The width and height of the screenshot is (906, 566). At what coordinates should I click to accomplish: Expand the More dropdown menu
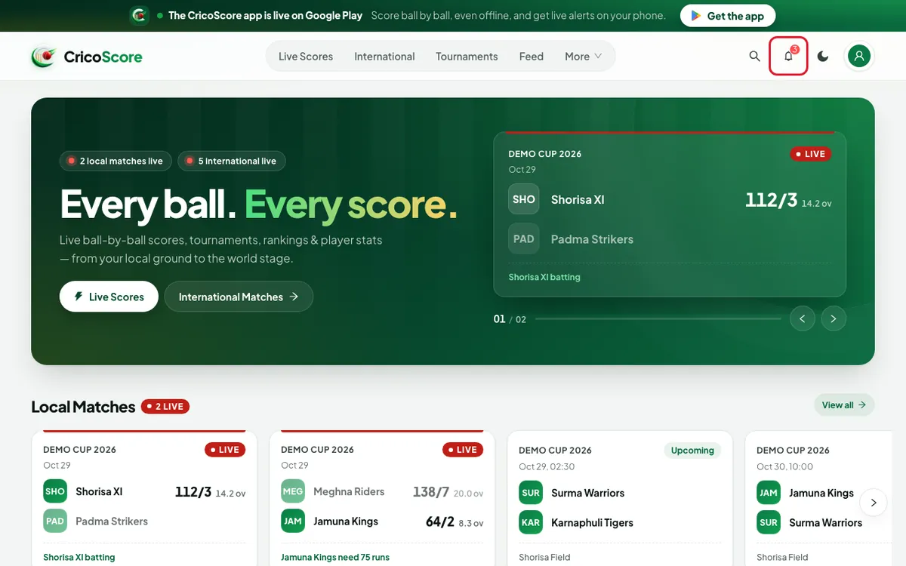click(584, 57)
